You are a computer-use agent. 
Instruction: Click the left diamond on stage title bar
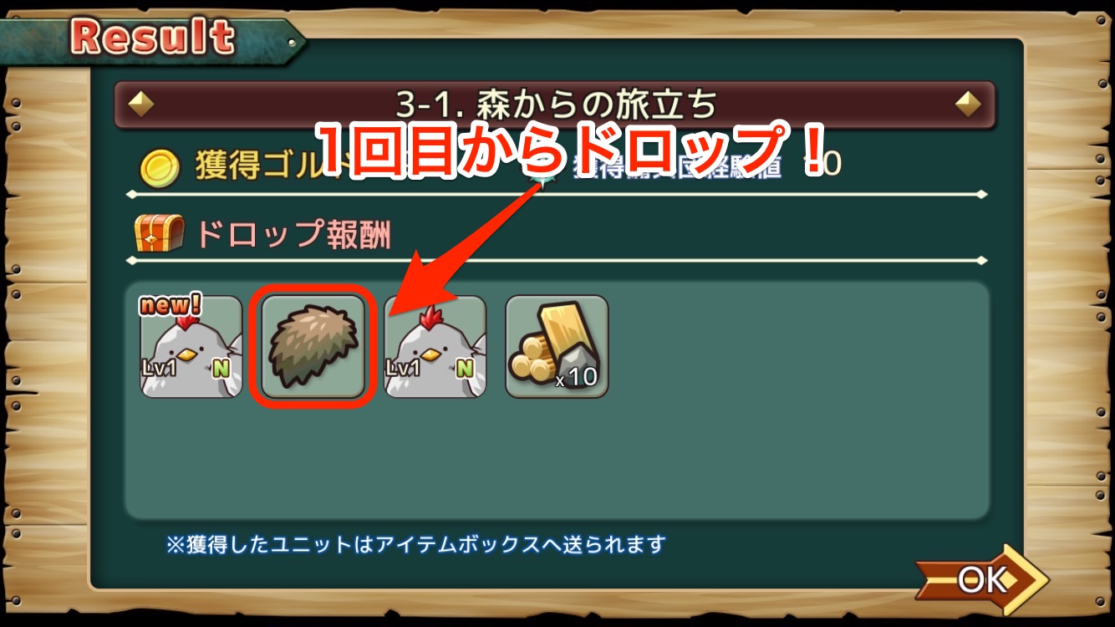[140, 105]
